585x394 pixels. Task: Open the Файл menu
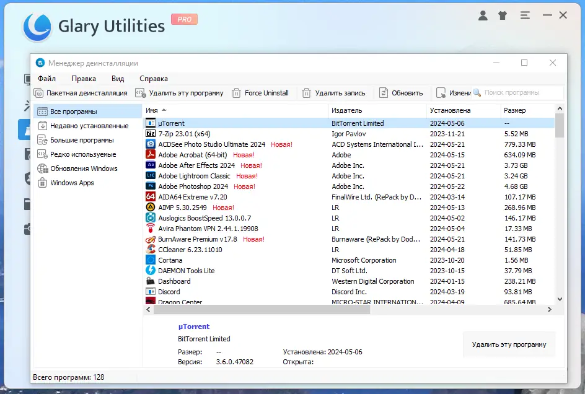46,79
